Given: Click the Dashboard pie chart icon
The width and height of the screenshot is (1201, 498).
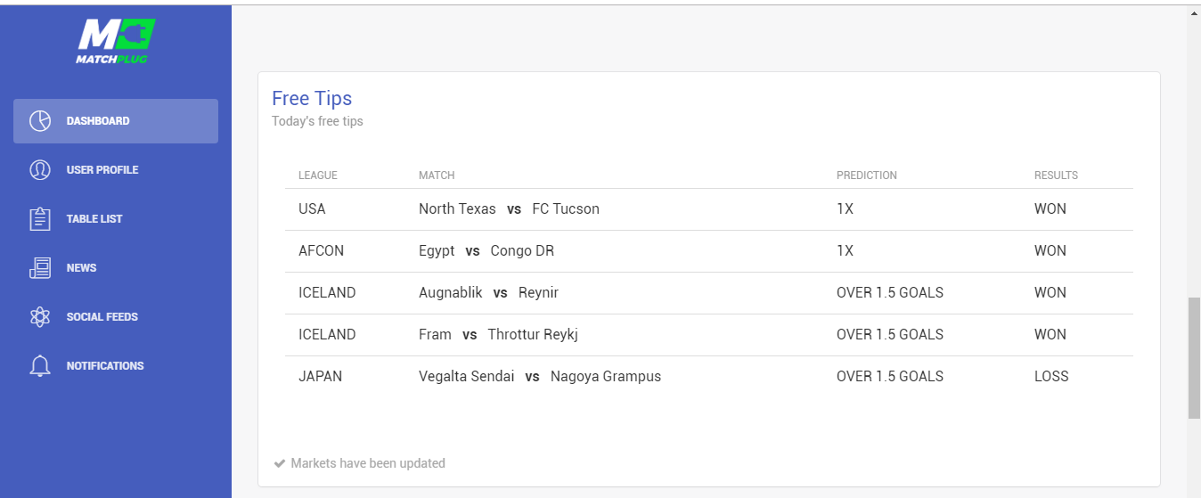Looking at the screenshot, I should point(40,121).
